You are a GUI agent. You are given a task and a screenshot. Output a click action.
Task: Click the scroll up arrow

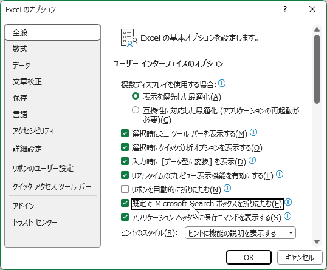pos(317,29)
